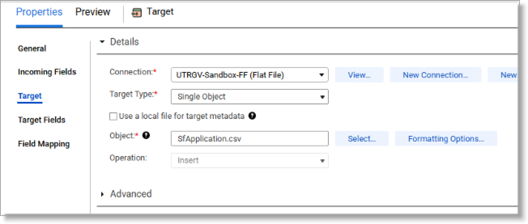Switch to the Preview tab
The image size is (528, 224).
pos(93,12)
